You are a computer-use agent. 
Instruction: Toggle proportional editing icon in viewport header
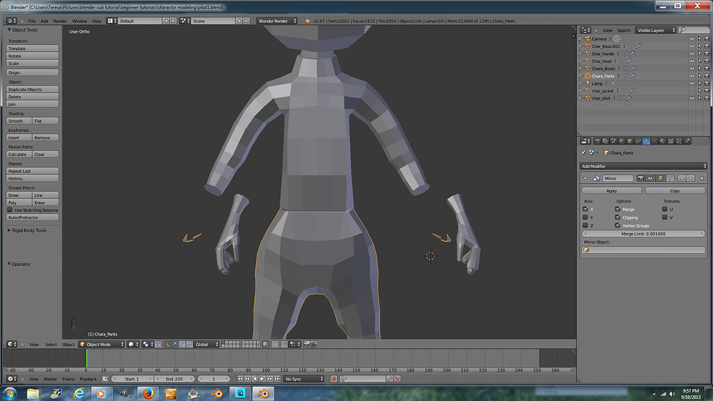click(274, 344)
